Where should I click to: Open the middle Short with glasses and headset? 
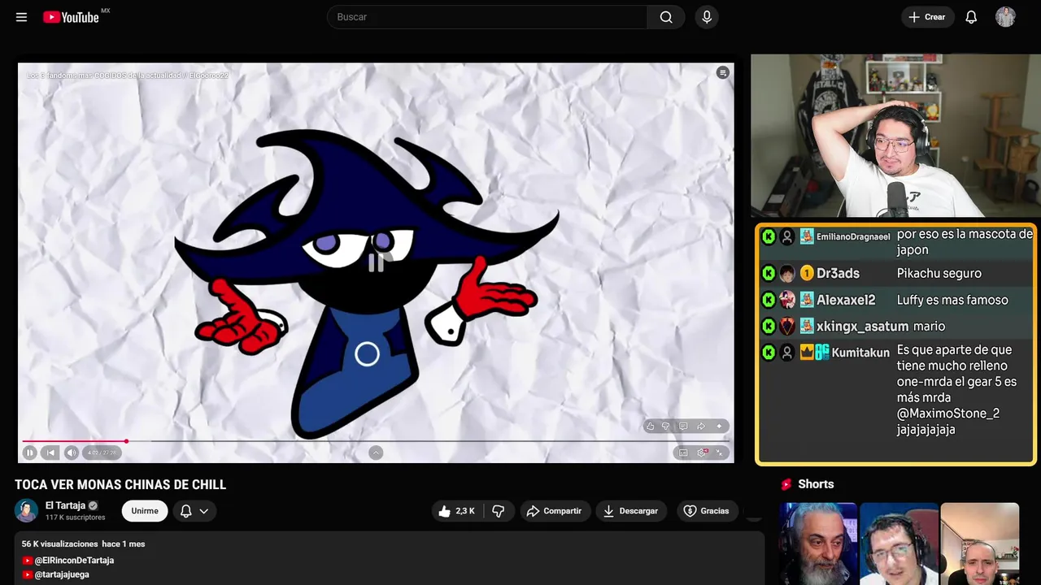pos(899,544)
